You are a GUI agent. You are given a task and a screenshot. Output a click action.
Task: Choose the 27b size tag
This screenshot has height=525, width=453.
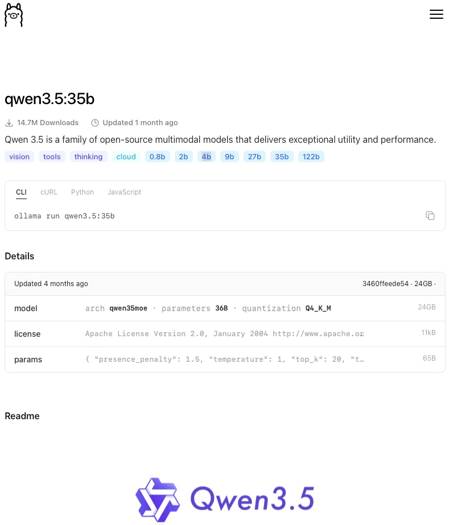click(254, 156)
